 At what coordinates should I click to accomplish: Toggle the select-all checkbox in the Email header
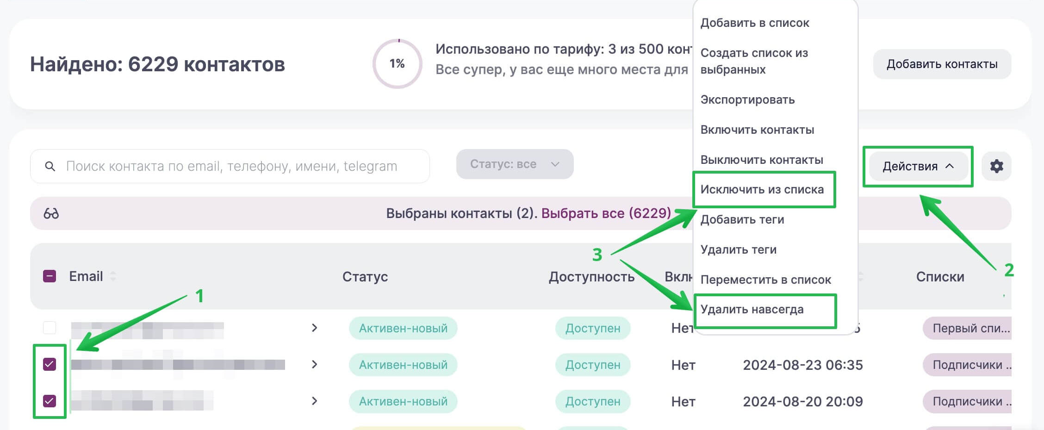click(x=50, y=276)
